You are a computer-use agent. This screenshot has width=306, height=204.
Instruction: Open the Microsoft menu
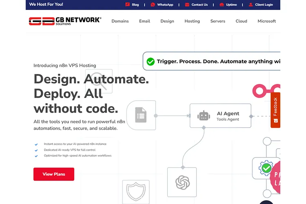point(266,21)
